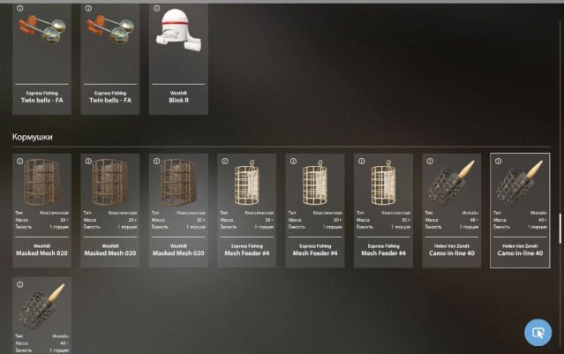Show info for selected Camo in-line 40 card
Image resolution: width=564 pixels, height=354 pixels.
coord(498,162)
